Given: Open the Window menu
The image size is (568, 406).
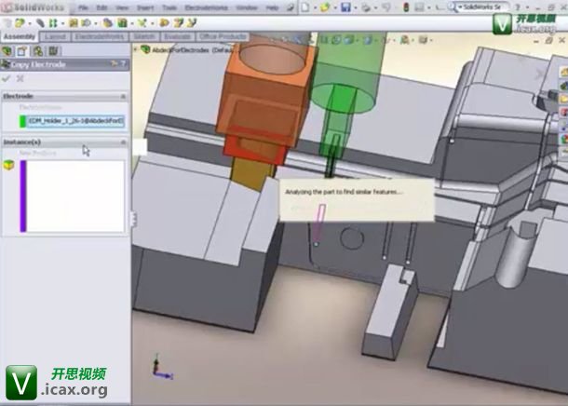Looking at the screenshot, I should [x=247, y=7].
